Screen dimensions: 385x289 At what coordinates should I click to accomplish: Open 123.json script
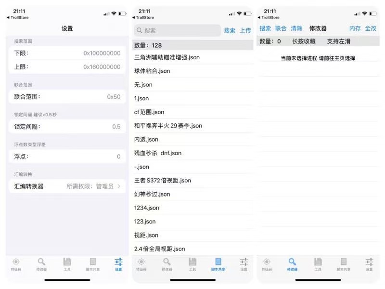click(193, 222)
